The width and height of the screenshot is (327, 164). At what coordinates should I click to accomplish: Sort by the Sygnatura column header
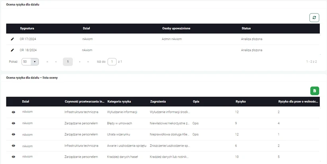click(x=27, y=29)
